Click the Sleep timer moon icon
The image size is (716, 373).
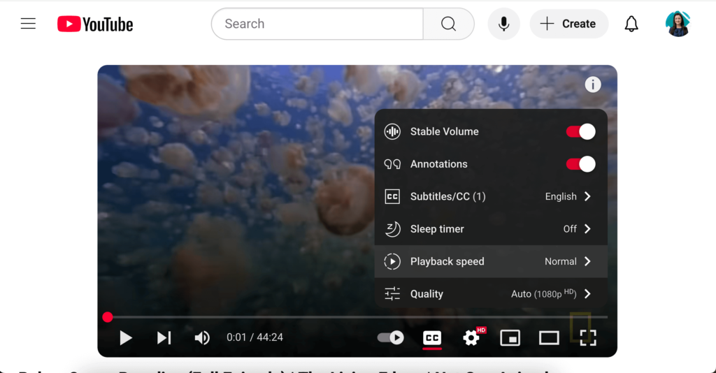point(392,229)
